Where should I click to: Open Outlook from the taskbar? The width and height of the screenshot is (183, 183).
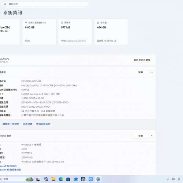[x=76, y=179]
